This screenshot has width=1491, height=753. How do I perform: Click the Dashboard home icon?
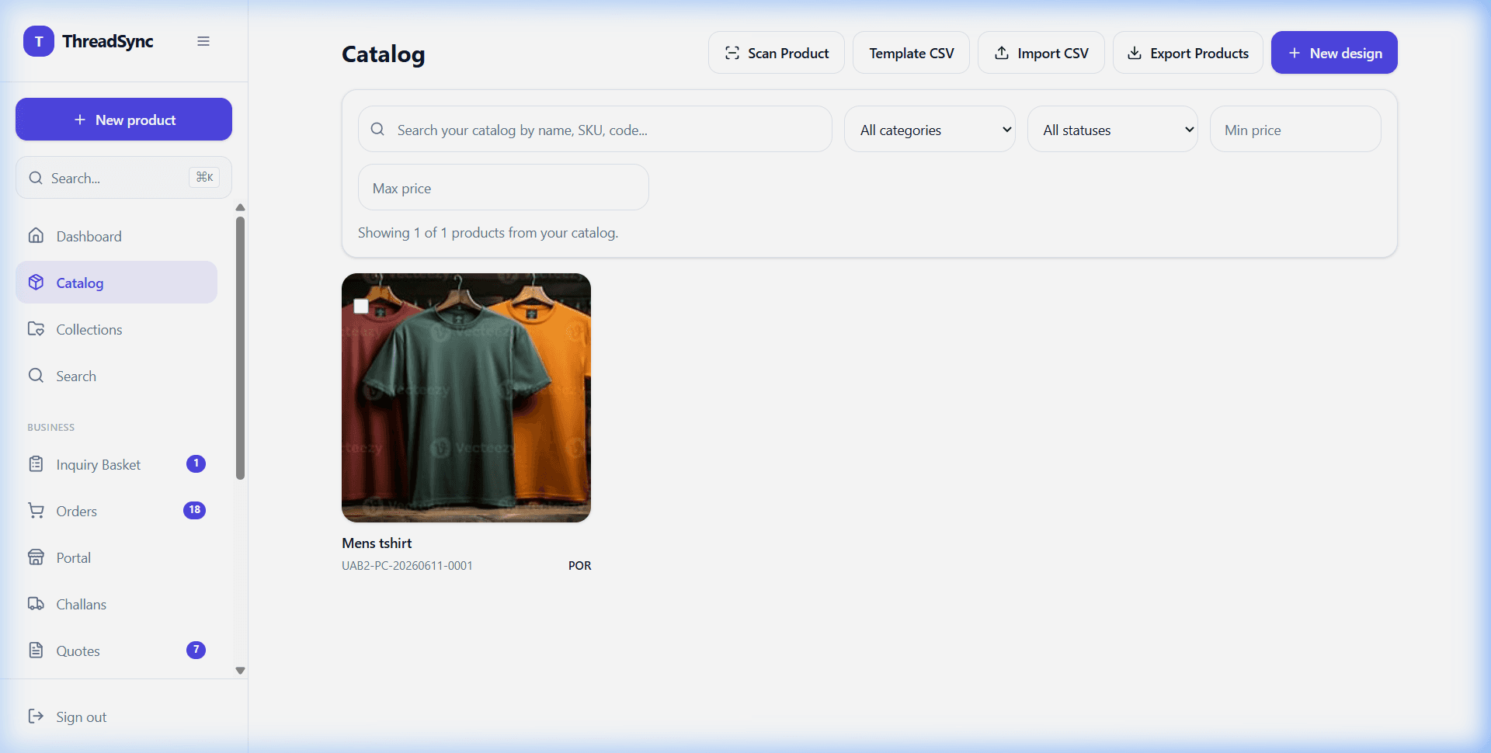(x=36, y=236)
